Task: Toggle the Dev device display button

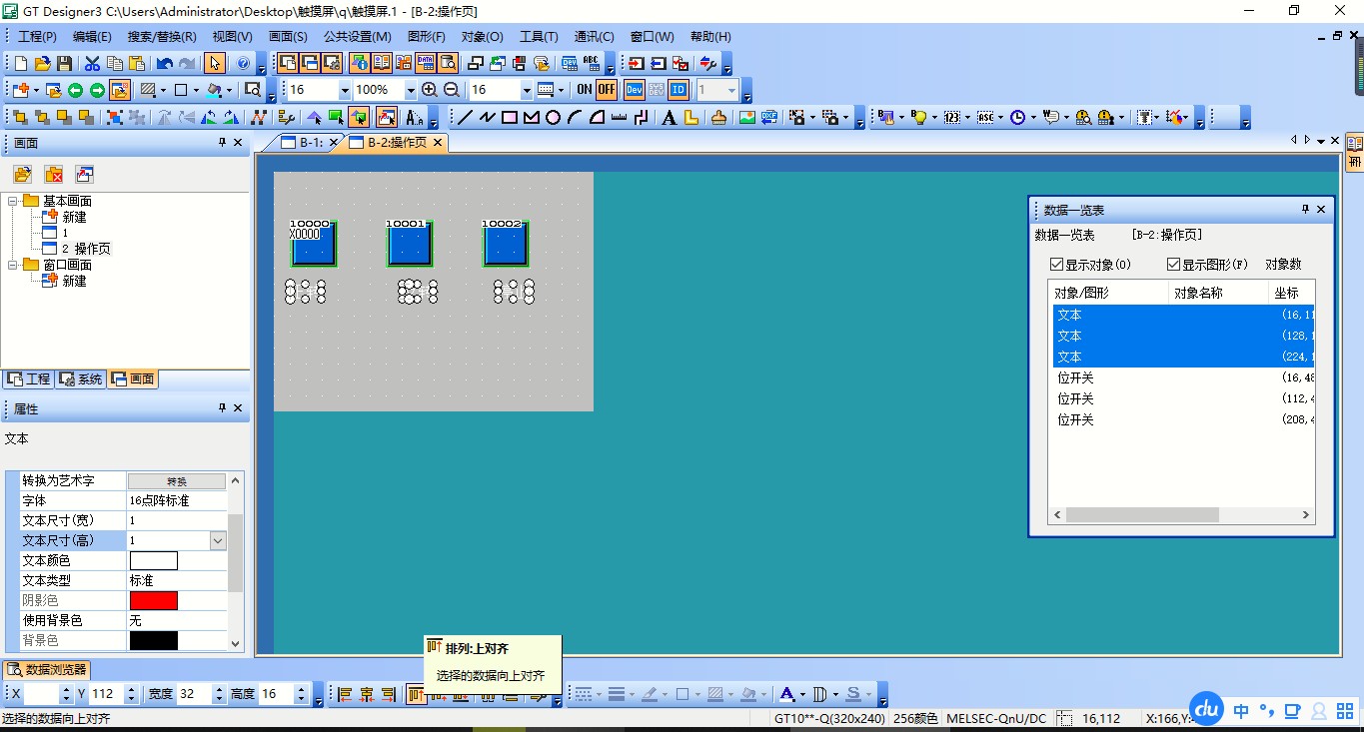Action: tap(634, 90)
